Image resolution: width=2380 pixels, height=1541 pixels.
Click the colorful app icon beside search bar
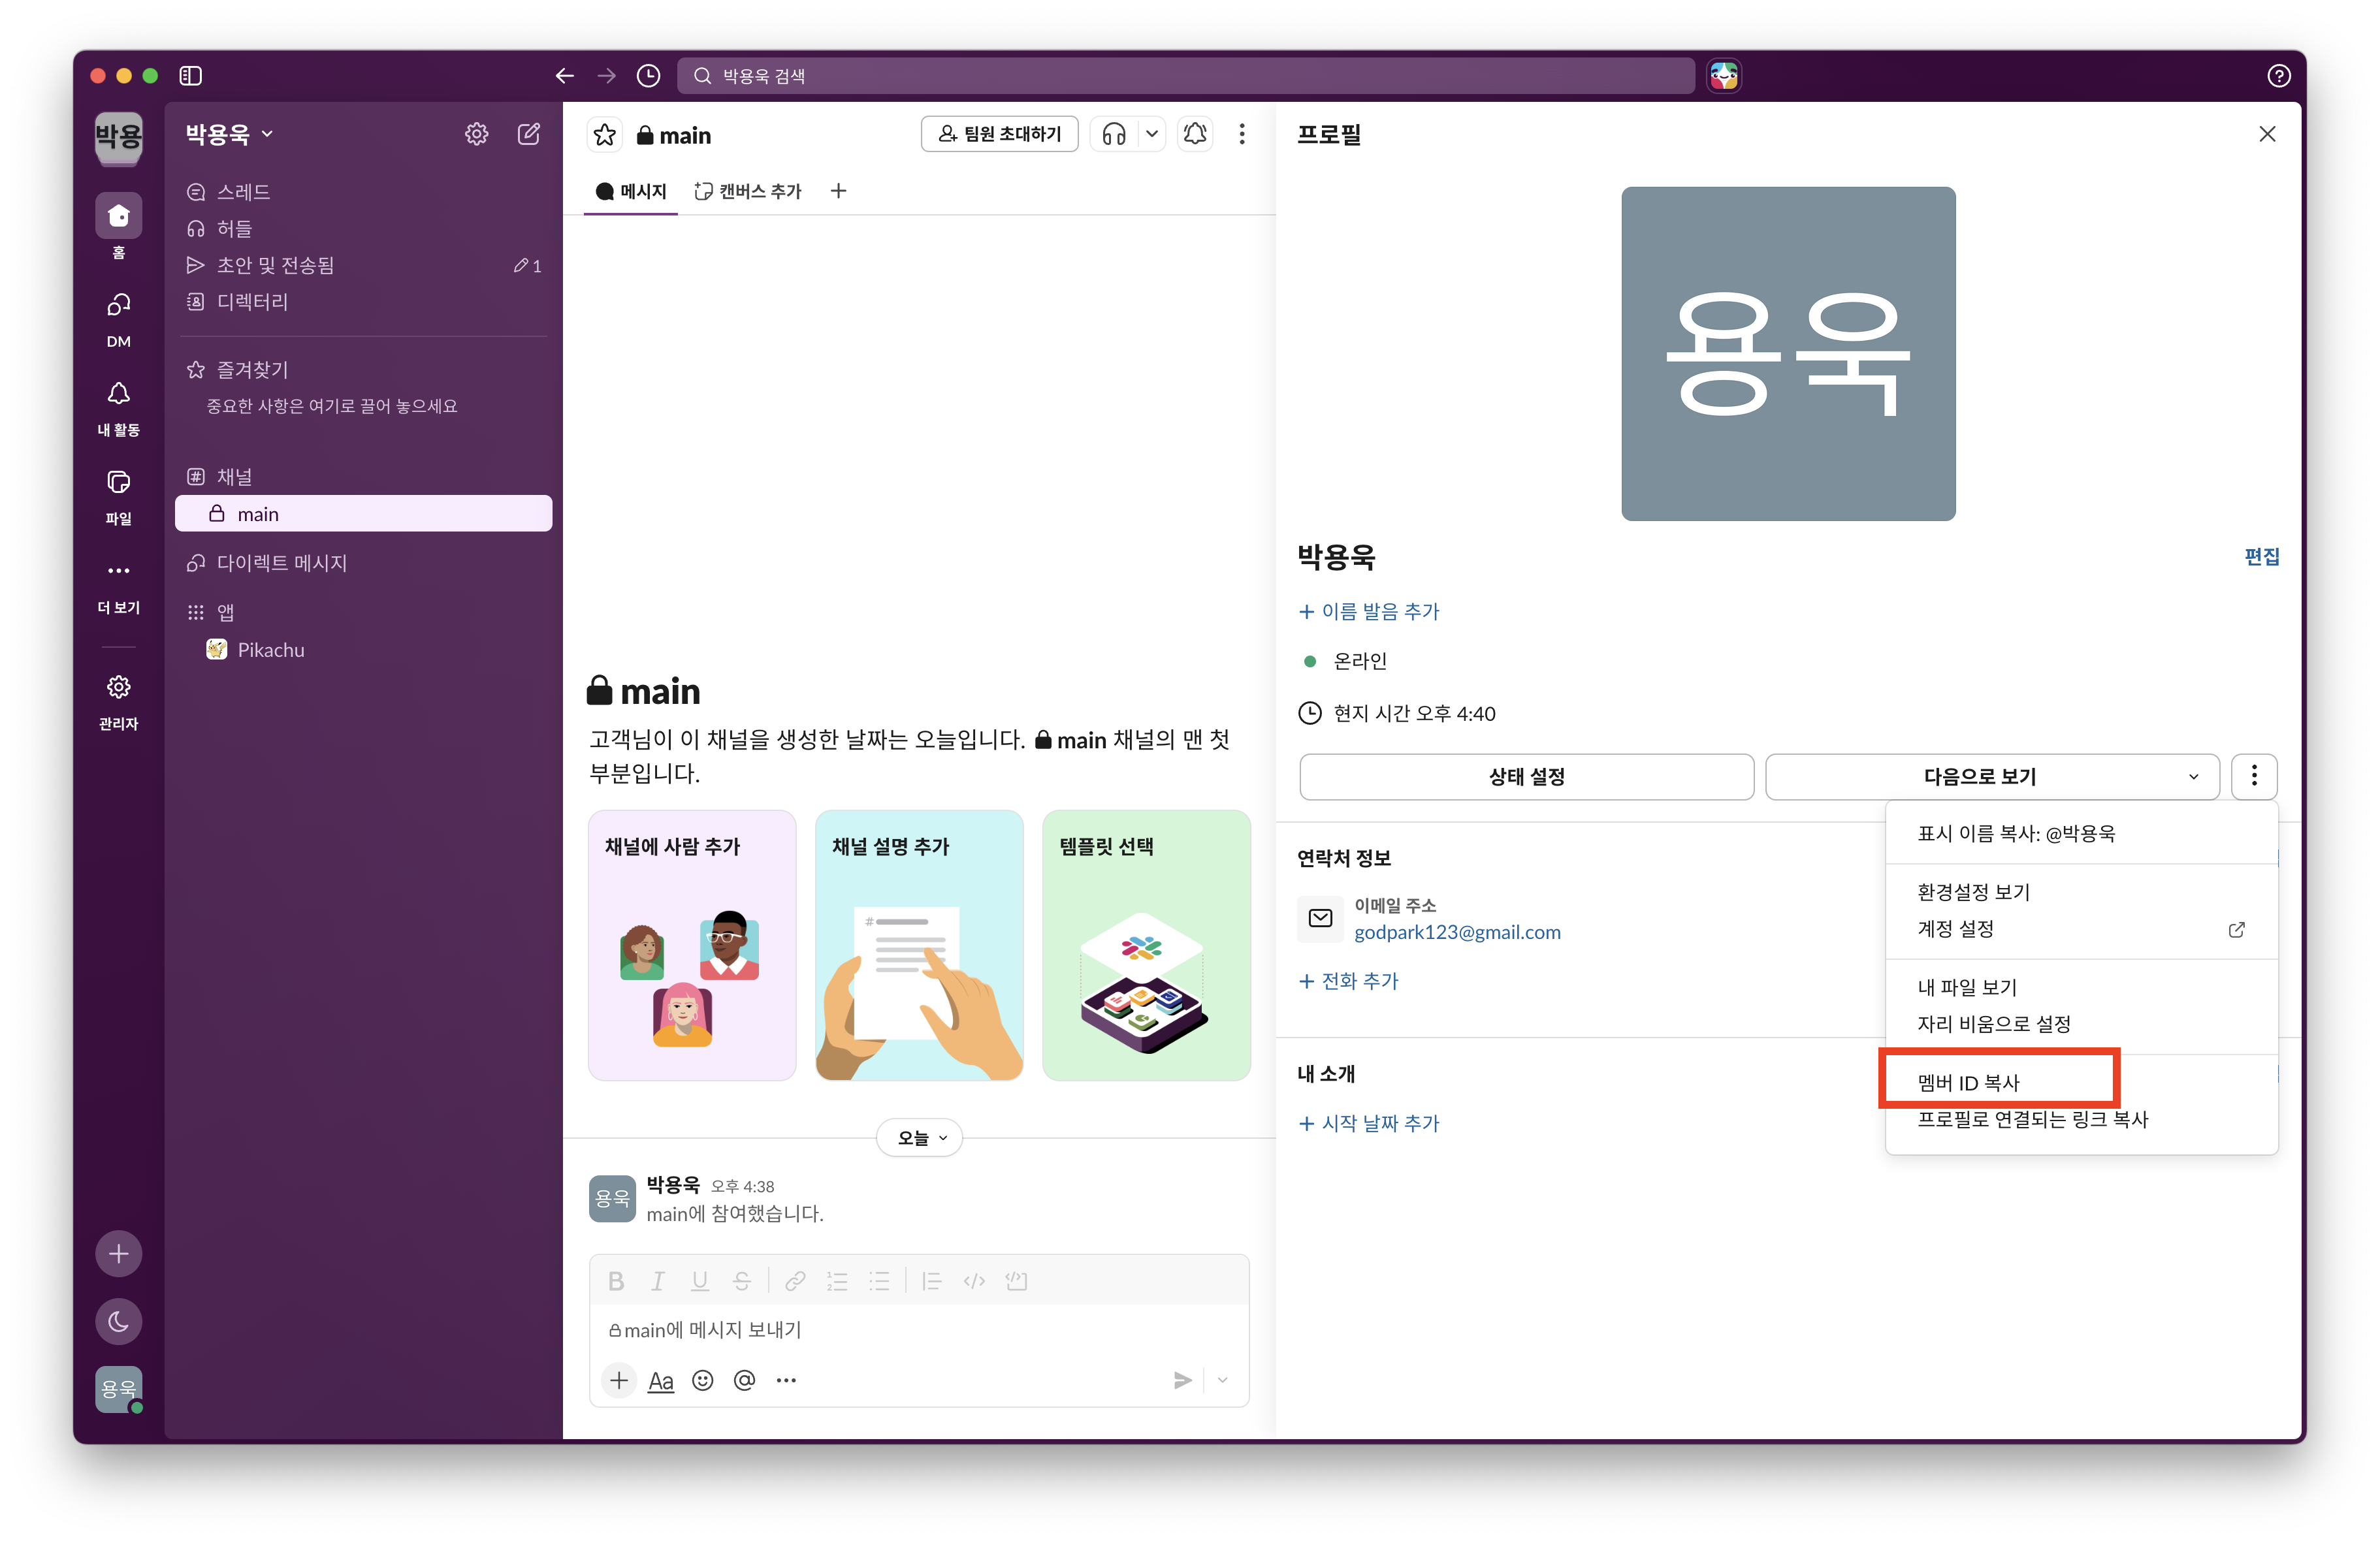point(1724,75)
